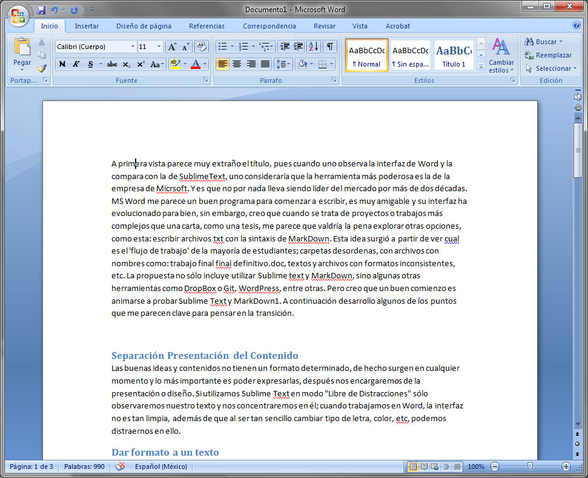Click the Cut scissors icon
The height and width of the screenshot is (478, 588).
click(x=42, y=42)
